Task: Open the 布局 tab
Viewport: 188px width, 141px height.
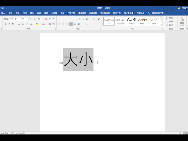Action: (17, 13)
